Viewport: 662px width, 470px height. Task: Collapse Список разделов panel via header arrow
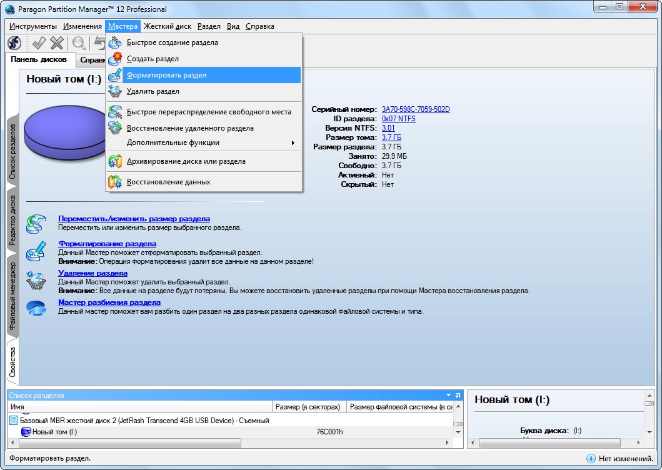448,395
